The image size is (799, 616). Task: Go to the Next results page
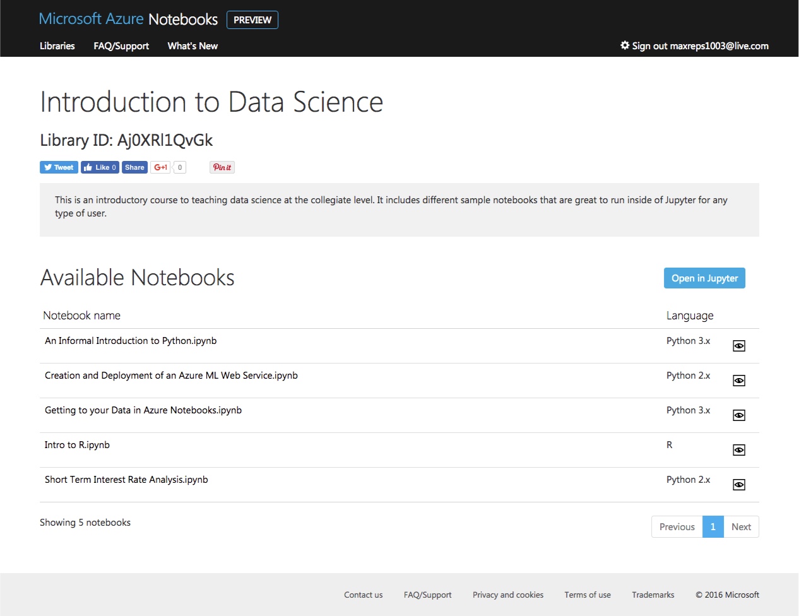pos(741,527)
